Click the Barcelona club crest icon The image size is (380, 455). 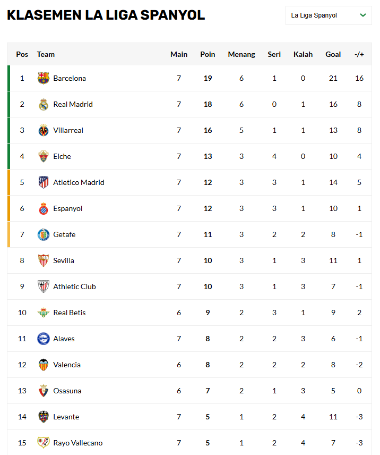coord(44,78)
